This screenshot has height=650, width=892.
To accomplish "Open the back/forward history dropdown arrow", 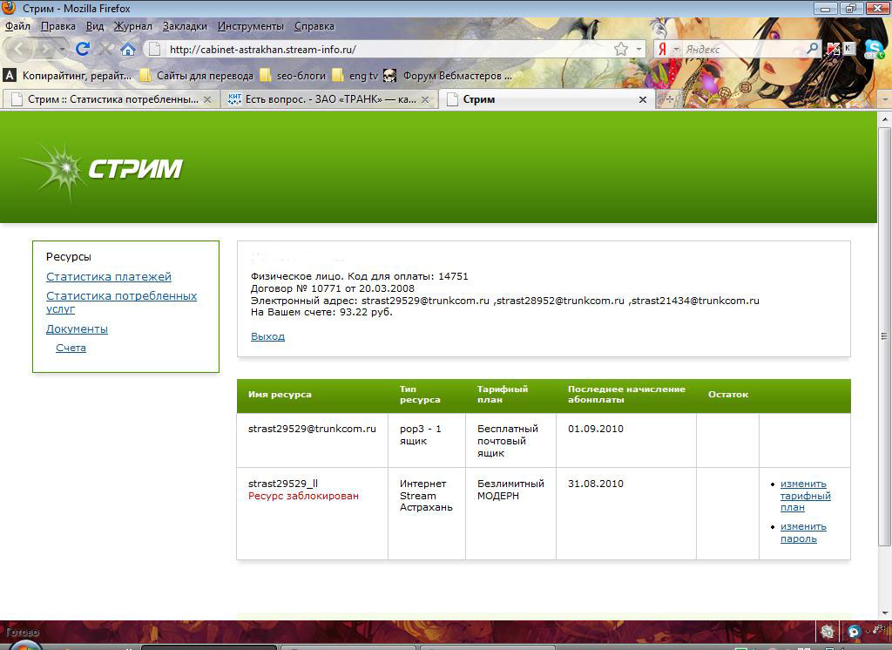I will point(62,50).
